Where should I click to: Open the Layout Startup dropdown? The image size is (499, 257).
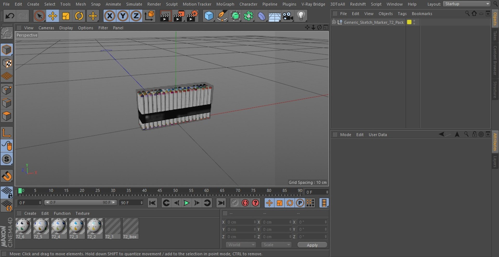pyautogui.click(x=467, y=4)
